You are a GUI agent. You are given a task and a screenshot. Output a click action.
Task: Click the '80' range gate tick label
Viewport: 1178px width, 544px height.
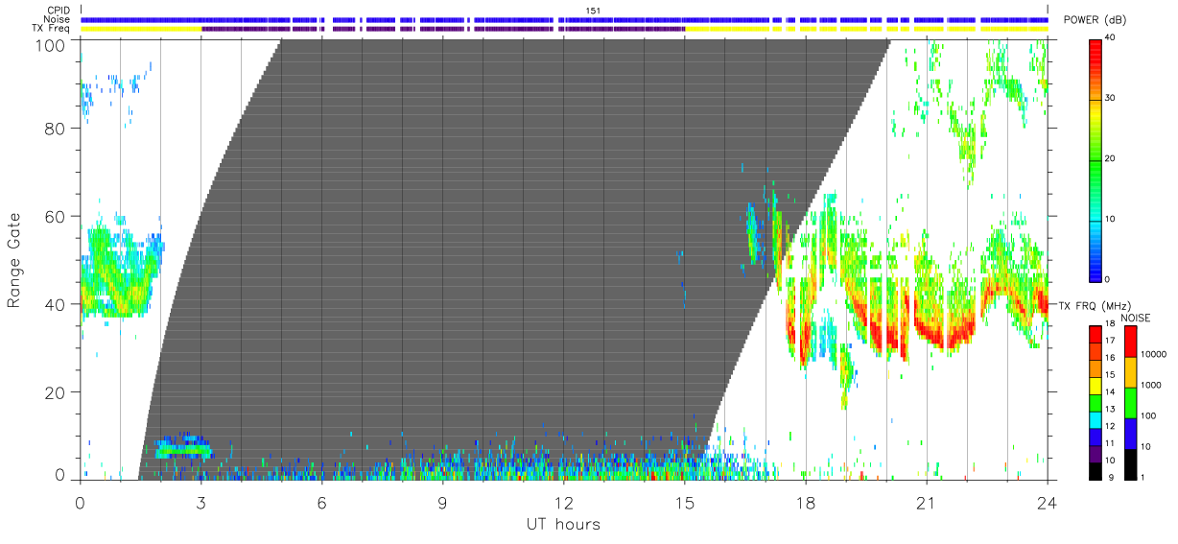tap(57, 129)
